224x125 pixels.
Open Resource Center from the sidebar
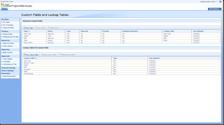8,43
